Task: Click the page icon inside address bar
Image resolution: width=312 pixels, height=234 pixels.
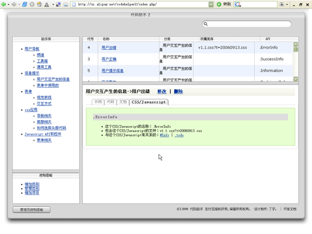Action: point(74,4)
